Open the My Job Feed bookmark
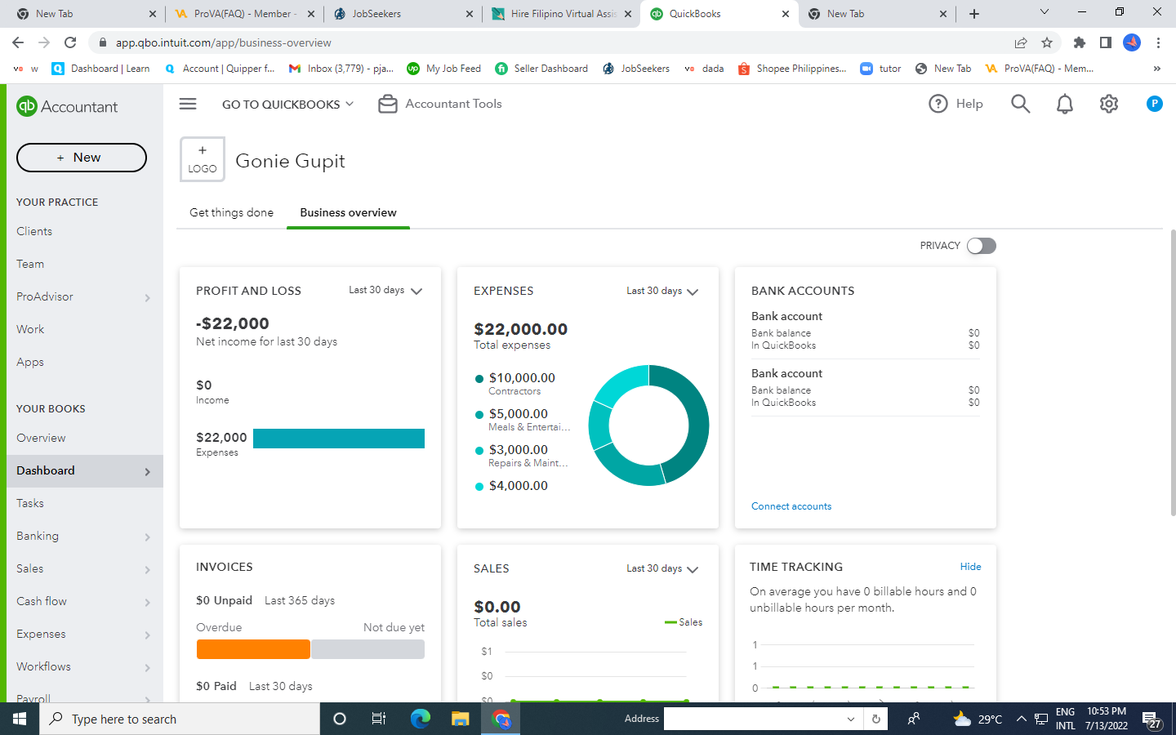The image size is (1176, 735). tap(444, 69)
